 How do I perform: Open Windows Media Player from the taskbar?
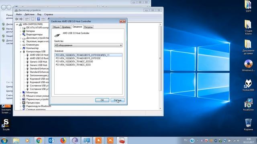27,140
